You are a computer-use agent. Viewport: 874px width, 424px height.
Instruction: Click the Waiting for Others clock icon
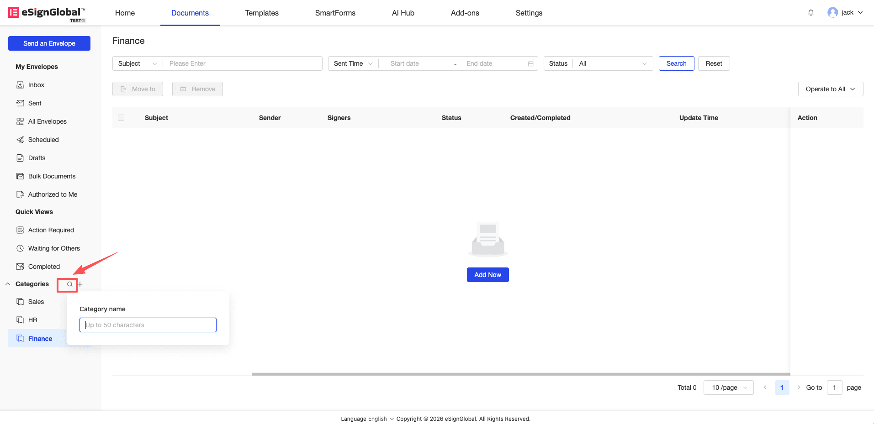coord(20,248)
